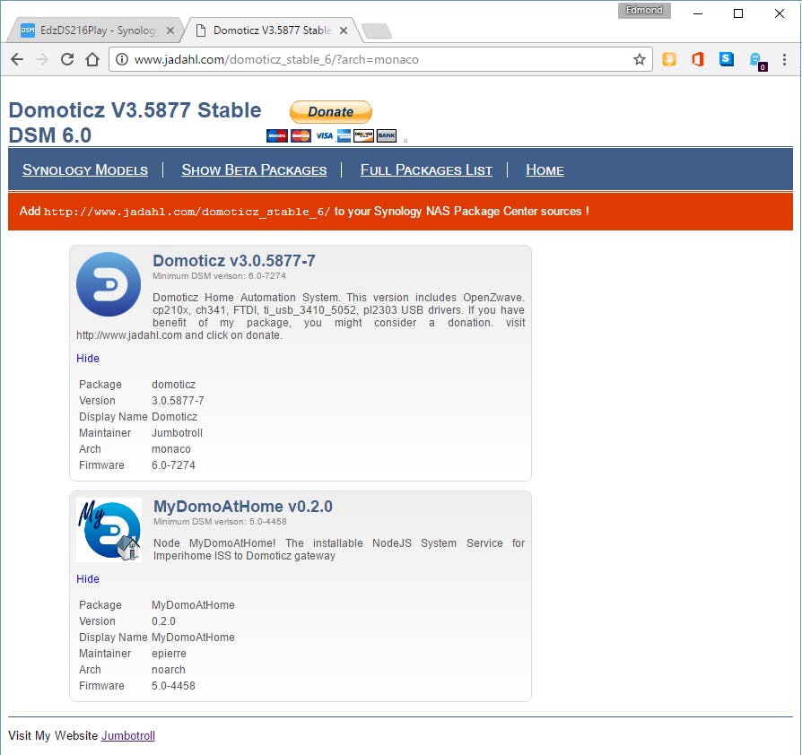Click maintainer value Jumbotroll
Screen dimensions: 802x755
tap(177, 433)
